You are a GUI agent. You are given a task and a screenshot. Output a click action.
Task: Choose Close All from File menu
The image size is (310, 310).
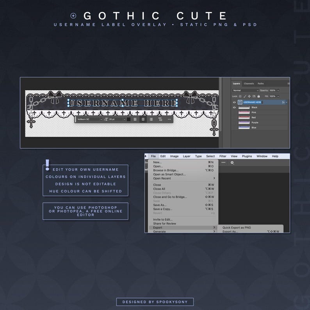point(183,189)
